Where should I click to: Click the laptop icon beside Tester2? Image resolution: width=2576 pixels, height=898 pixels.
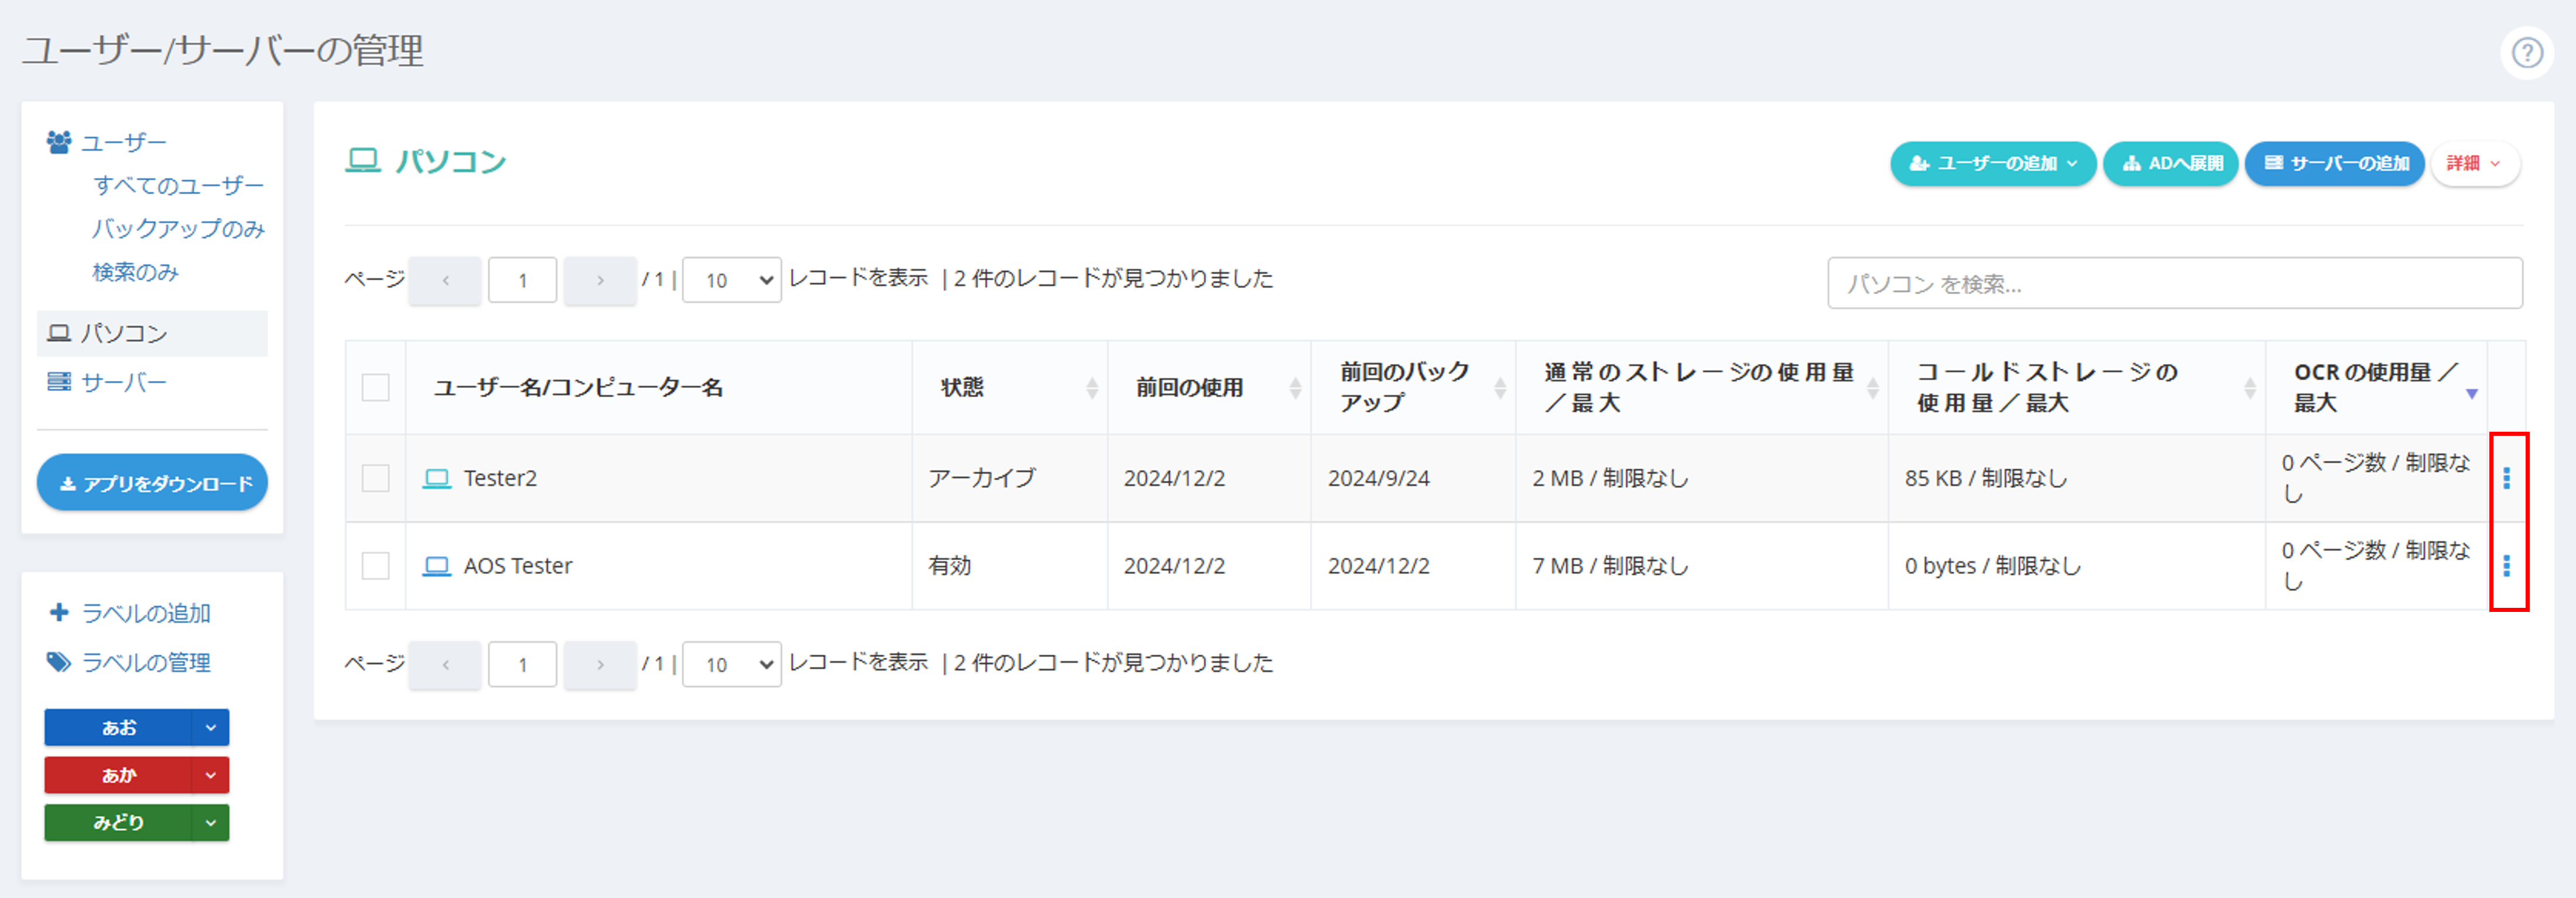click(x=436, y=479)
